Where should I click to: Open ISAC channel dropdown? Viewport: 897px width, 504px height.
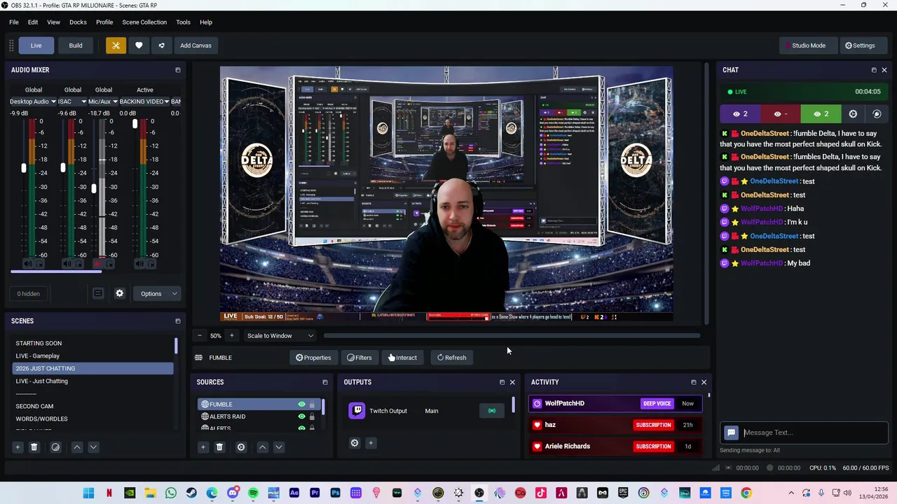coord(72,101)
